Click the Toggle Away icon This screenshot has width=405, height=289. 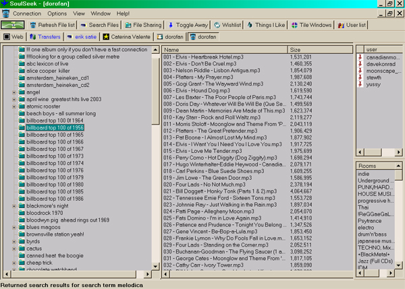pyautogui.click(x=171, y=25)
